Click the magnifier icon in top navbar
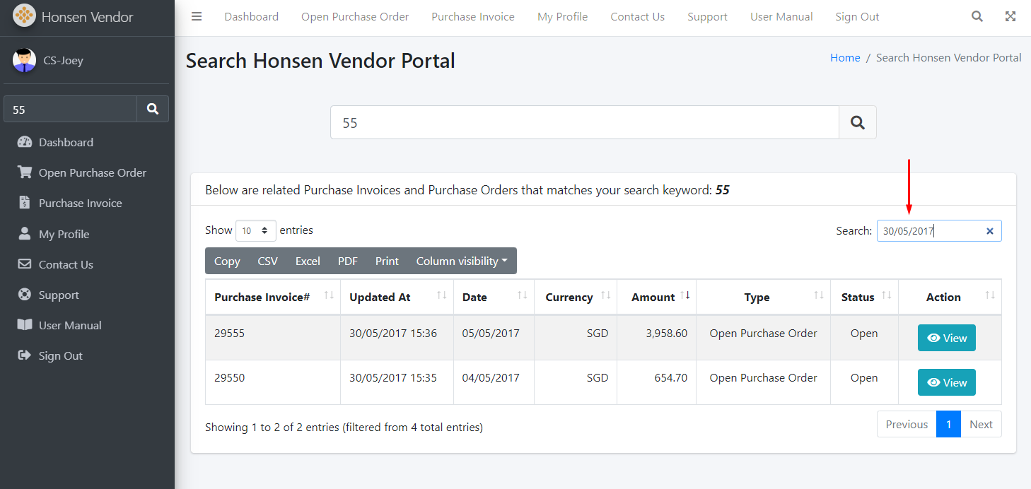Viewport: 1031px width, 489px height. (977, 17)
